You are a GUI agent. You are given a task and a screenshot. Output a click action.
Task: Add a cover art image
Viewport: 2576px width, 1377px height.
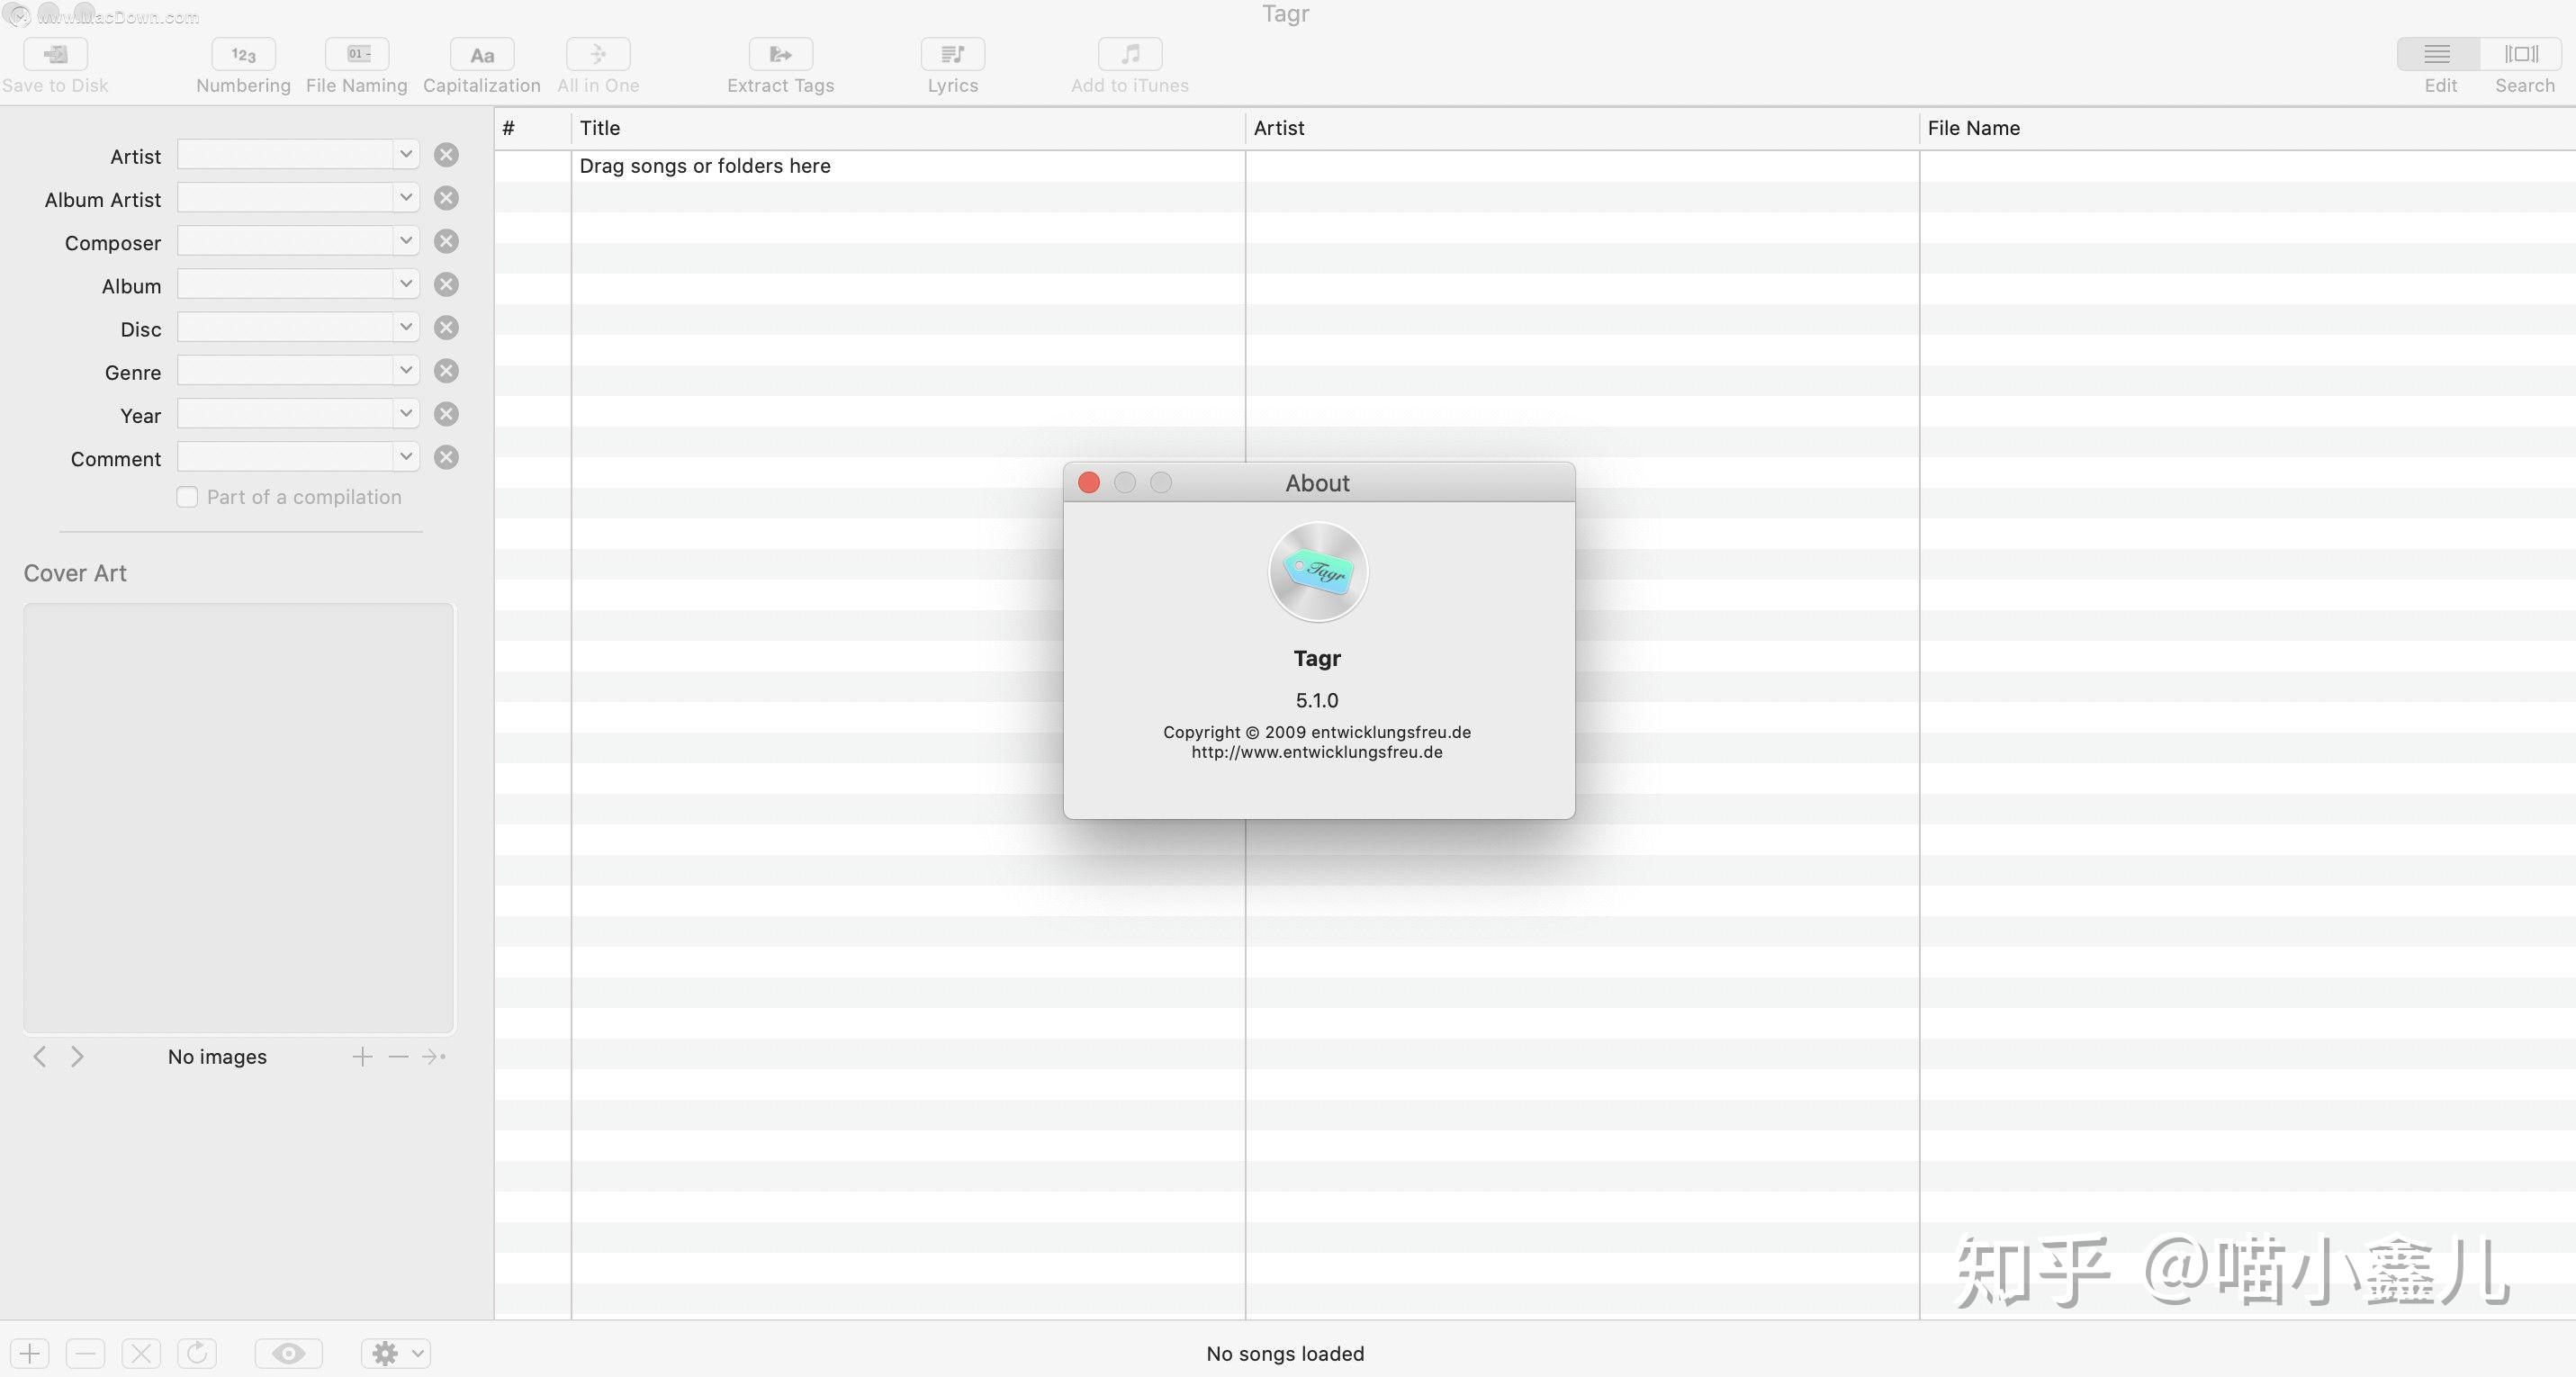[362, 1057]
